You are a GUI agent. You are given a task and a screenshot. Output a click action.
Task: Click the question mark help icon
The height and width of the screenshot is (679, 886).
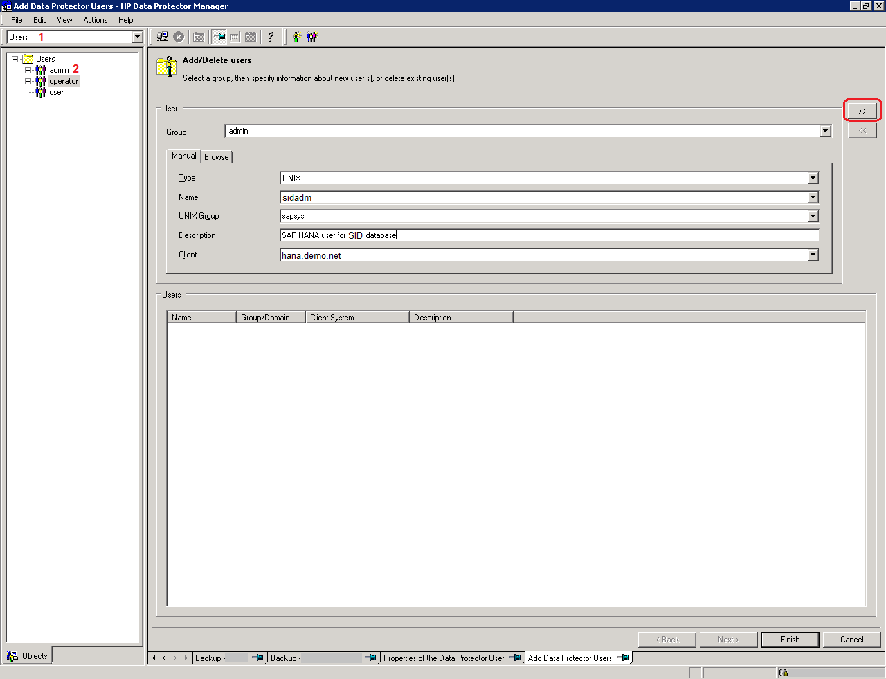click(271, 37)
